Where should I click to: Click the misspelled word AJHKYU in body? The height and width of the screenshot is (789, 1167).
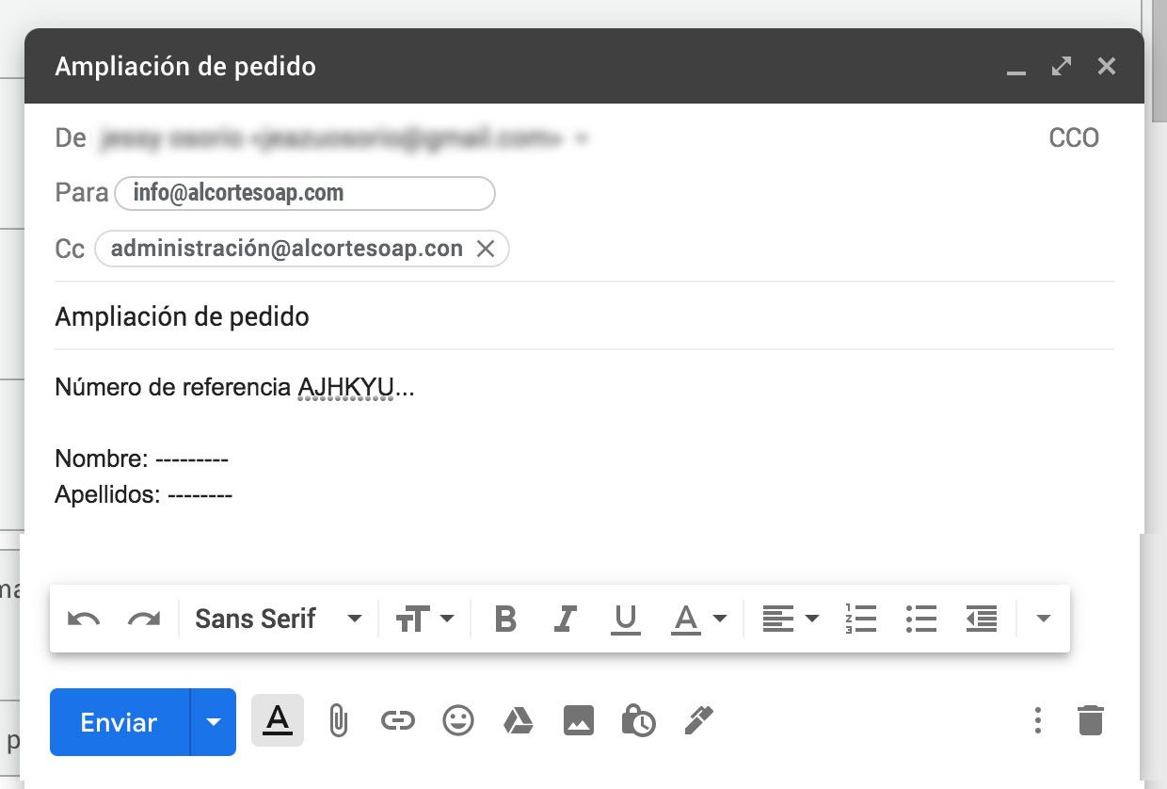[x=345, y=387]
